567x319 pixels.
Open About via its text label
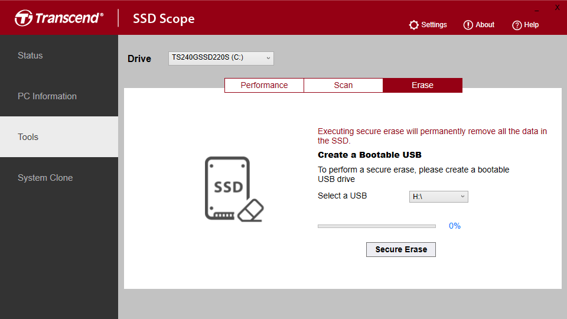(485, 25)
